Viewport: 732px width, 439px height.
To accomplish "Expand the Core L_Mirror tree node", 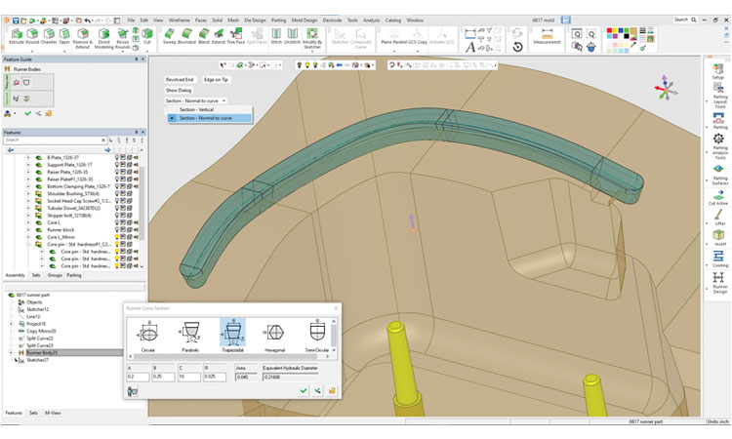I will [28, 237].
